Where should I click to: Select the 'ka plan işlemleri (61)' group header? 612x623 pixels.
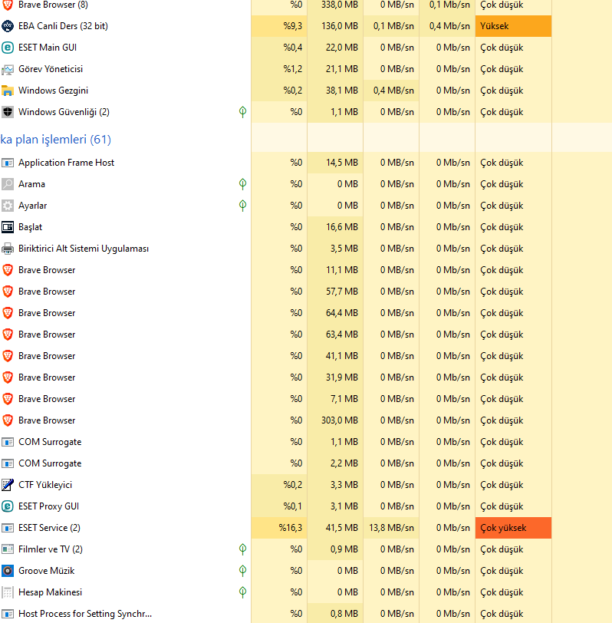55,140
